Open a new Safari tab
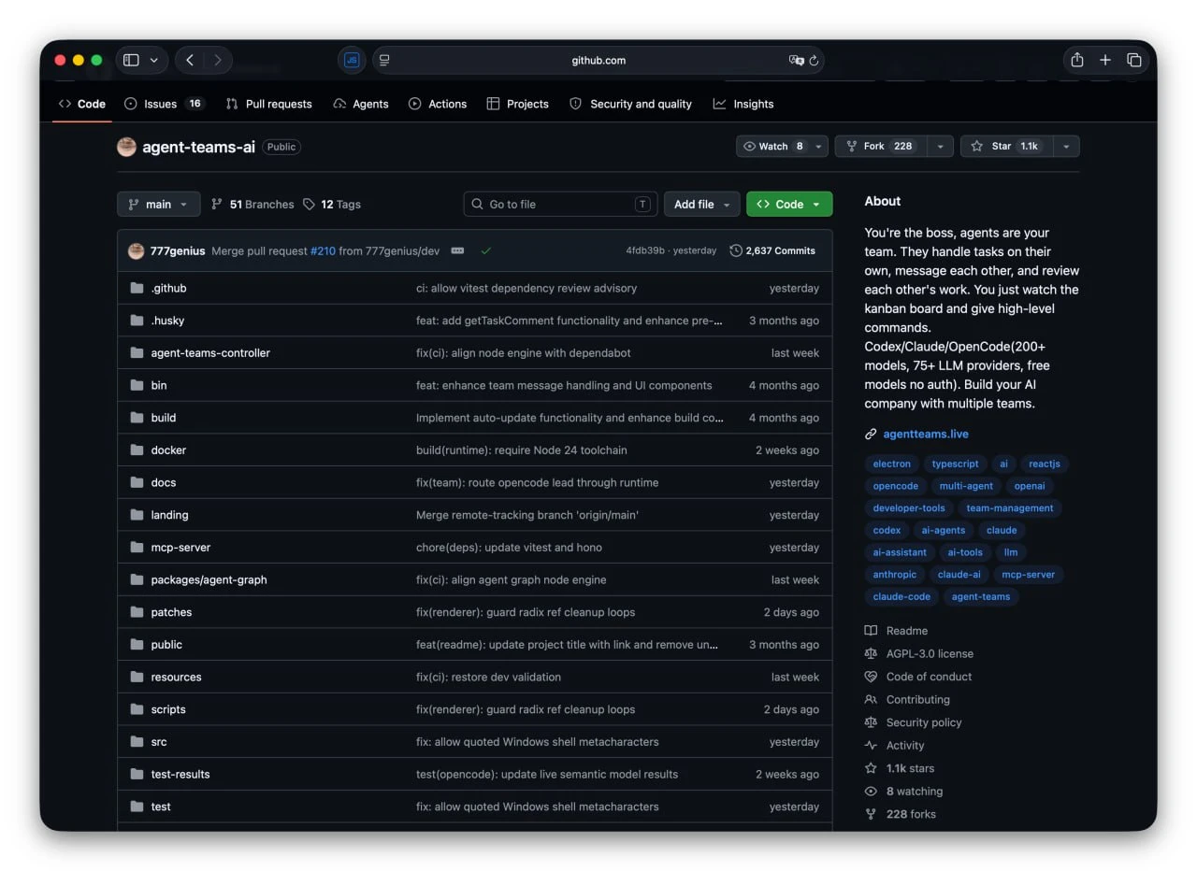The width and height of the screenshot is (1197, 871). coord(1105,60)
